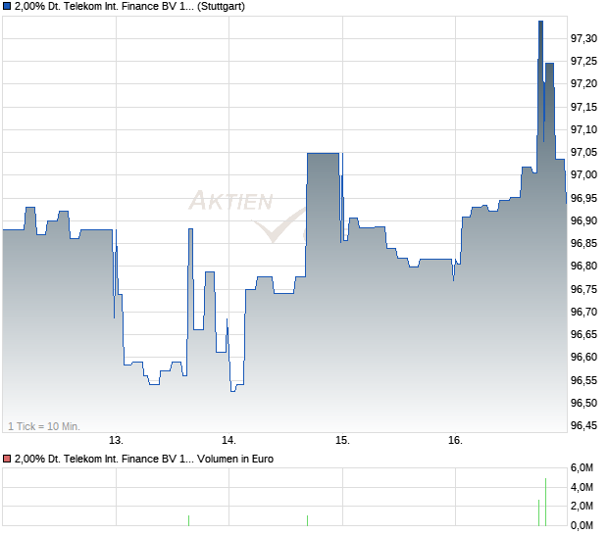Click the 2,0M volume axis label

click(582, 507)
